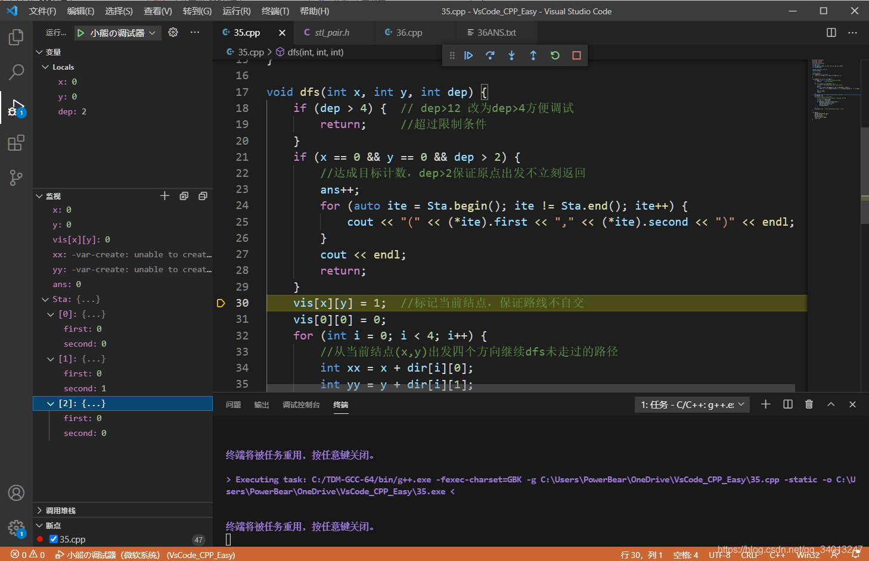Toggle the 35.cpp breakpoint checkbox
This screenshot has height=561, width=869.
[54, 539]
